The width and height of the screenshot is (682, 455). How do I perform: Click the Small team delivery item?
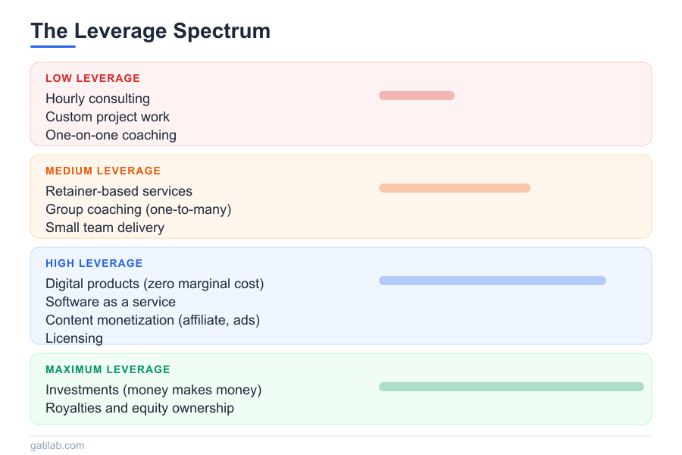click(x=105, y=227)
